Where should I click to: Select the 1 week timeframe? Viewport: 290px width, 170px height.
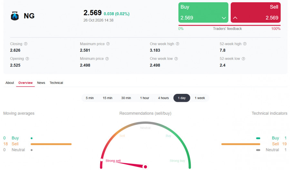click(200, 98)
